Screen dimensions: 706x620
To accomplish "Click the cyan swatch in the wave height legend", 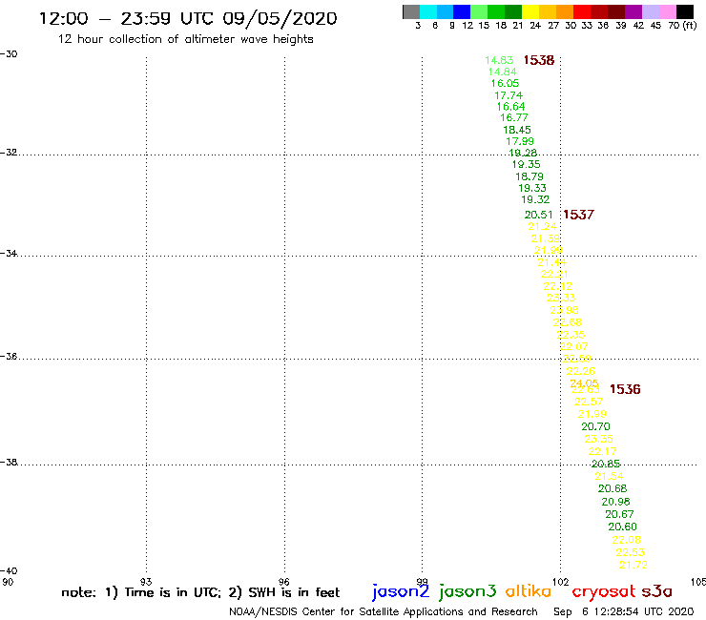I will point(428,11).
